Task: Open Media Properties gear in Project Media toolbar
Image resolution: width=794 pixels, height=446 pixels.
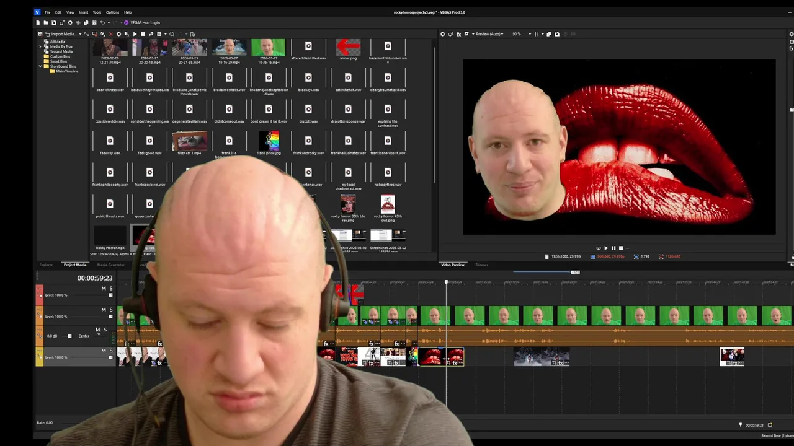Action: [118, 34]
